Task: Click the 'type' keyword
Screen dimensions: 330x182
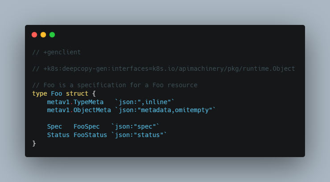Action: pos(40,93)
